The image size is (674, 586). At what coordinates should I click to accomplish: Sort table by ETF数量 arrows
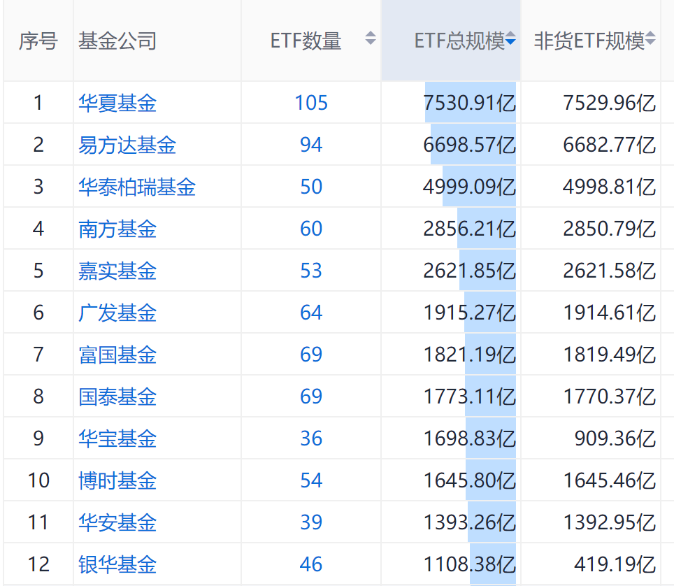[x=371, y=38]
